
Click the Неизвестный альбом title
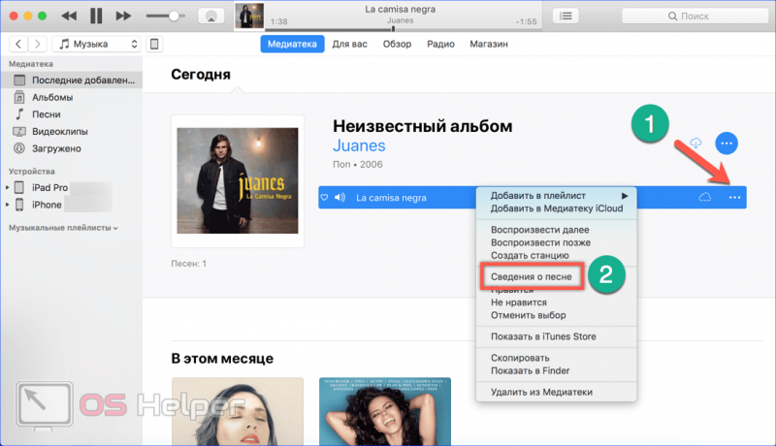(423, 126)
